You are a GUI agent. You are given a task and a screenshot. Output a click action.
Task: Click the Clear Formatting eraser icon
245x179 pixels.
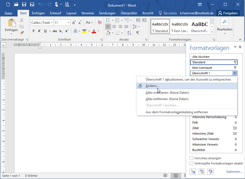(100, 22)
